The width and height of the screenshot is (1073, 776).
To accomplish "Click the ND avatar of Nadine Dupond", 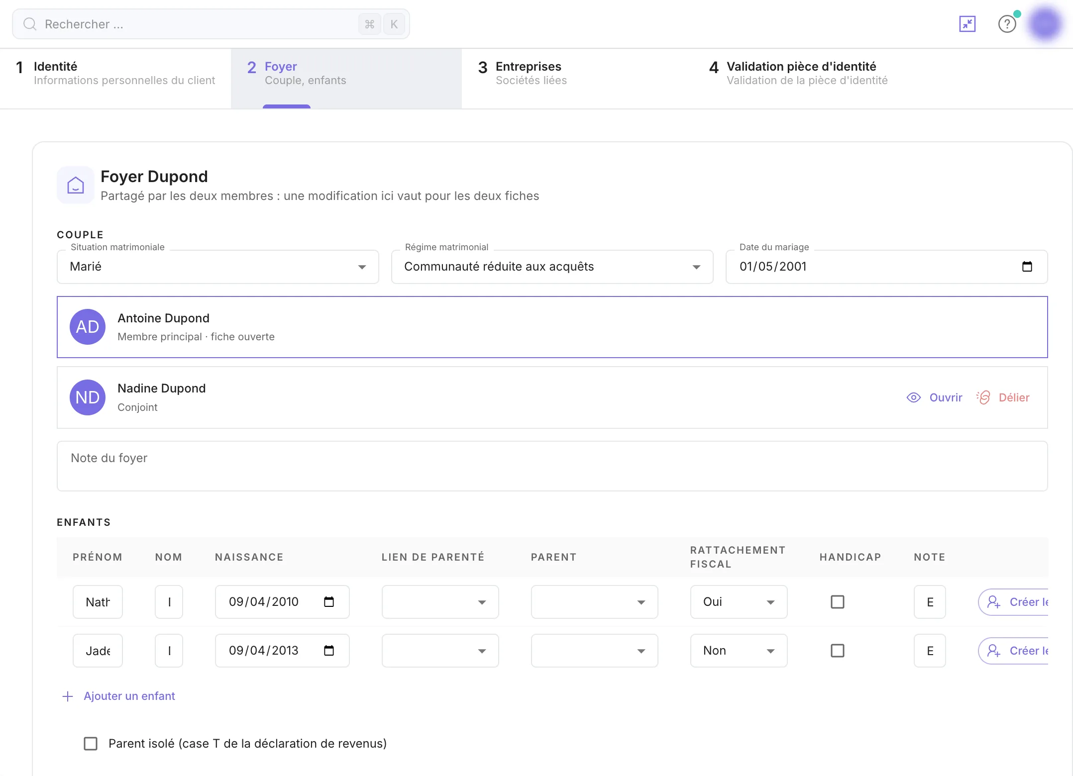I will [88, 397].
